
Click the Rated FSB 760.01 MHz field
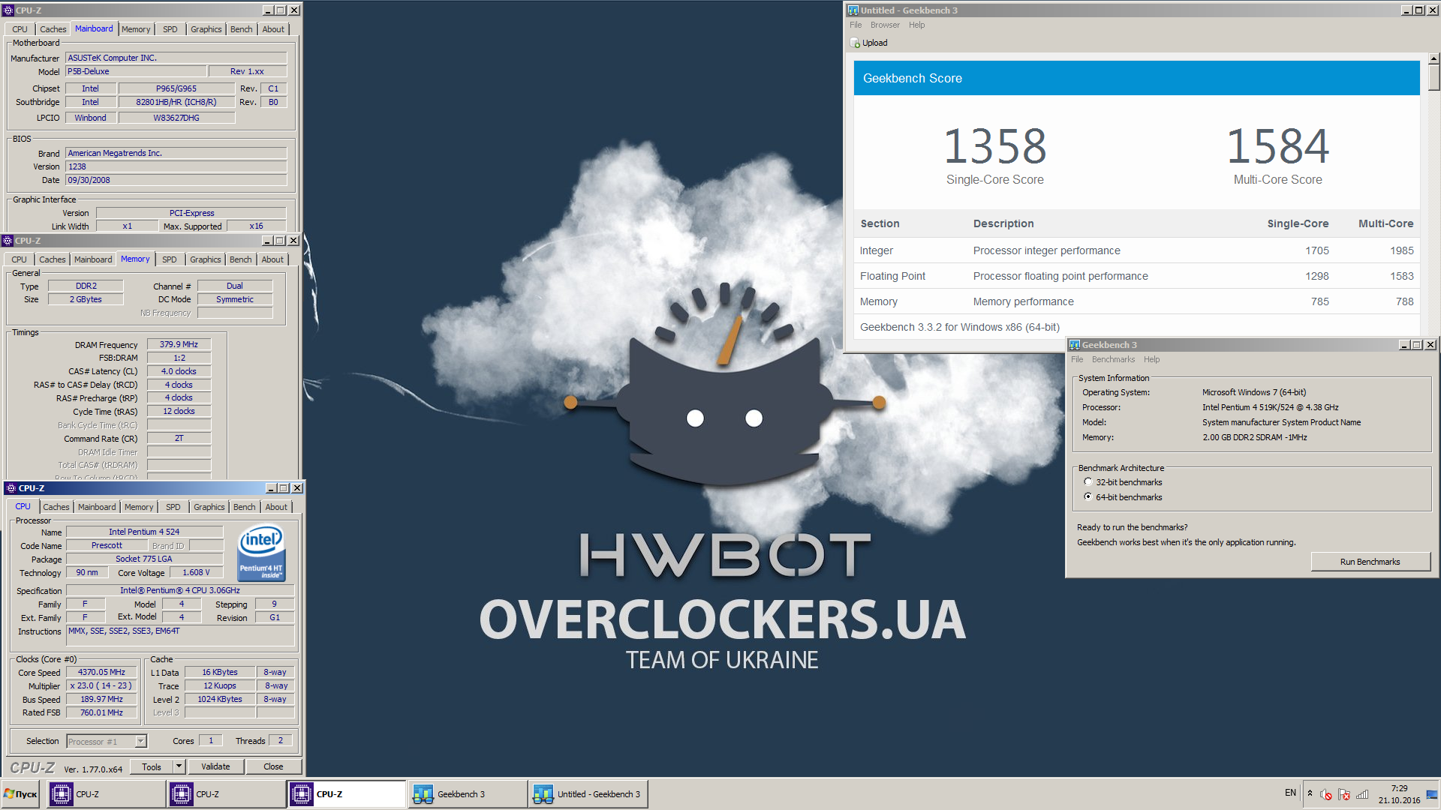(102, 712)
